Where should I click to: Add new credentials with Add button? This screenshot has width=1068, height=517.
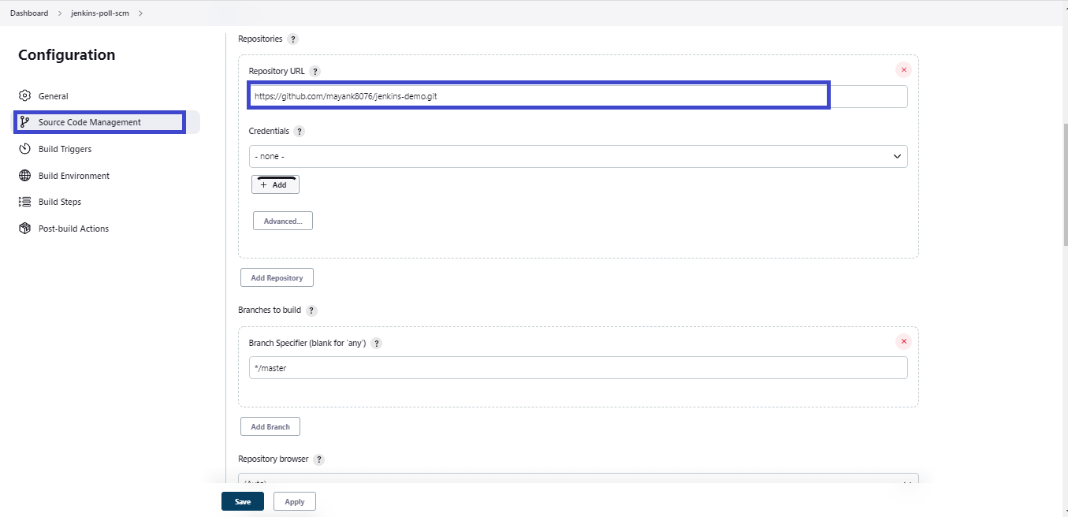tap(275, 184)
